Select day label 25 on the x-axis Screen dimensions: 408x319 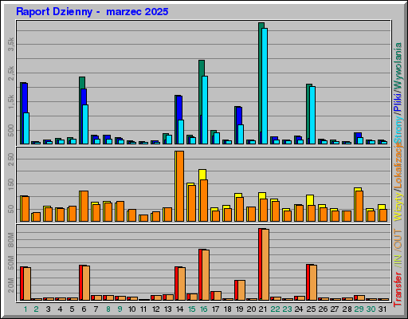pyautogui.click(x=311, y=309)
